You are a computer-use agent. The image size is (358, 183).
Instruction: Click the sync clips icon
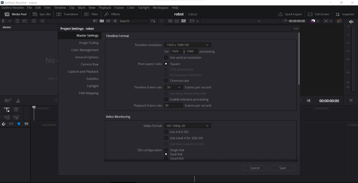coord(34,21)
